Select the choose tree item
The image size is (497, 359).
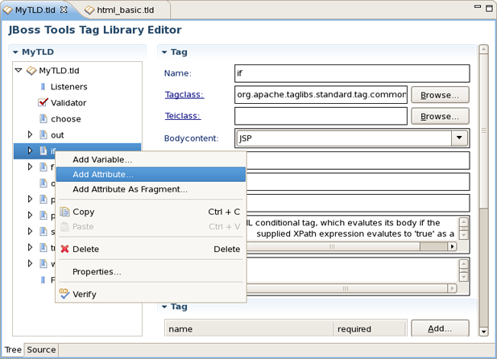[x=65, y=119]
